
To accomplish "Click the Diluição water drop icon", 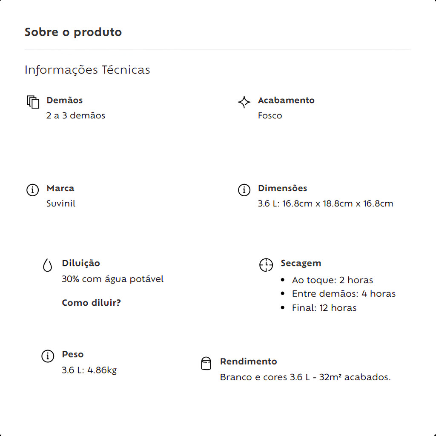I will pos(48,265).
